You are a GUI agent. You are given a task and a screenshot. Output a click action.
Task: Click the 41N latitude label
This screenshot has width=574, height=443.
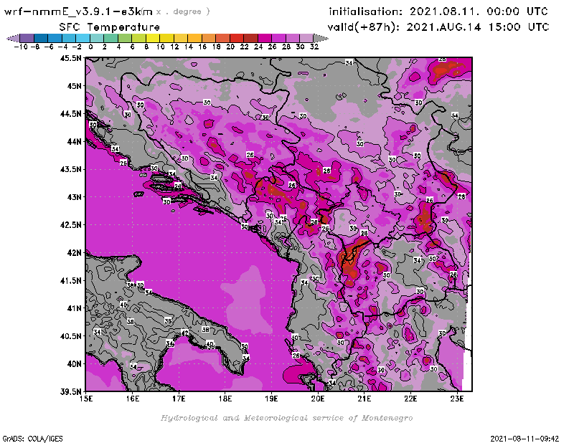tap(74, 308)
